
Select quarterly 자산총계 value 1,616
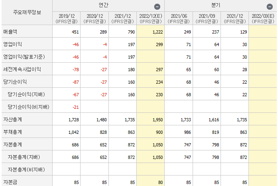click(x=214, y=120)
